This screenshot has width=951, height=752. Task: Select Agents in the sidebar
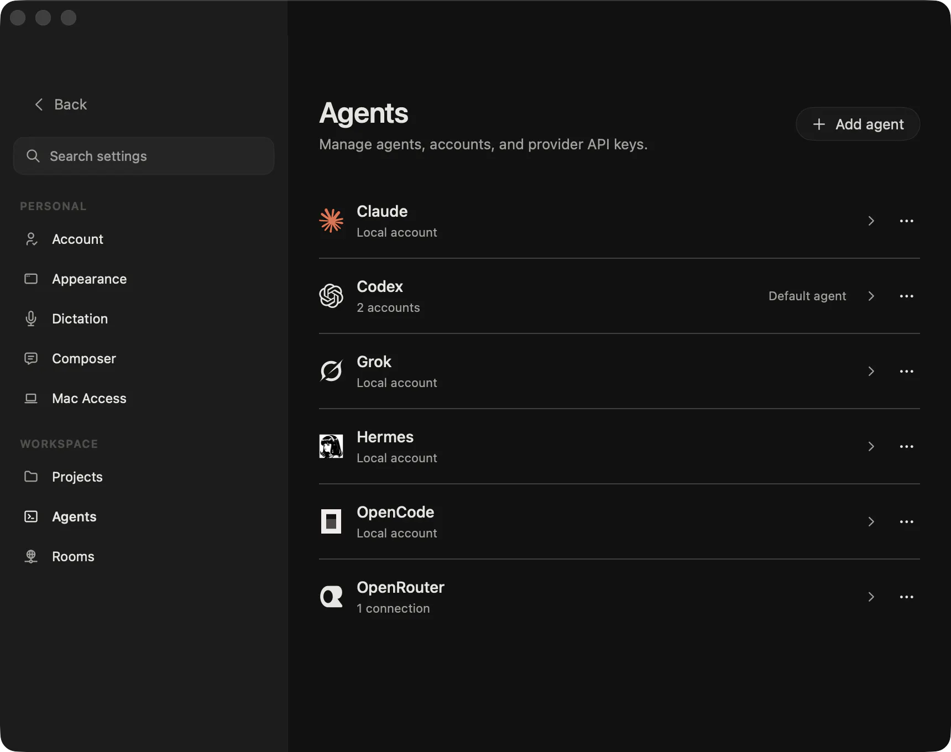[144, 516]
